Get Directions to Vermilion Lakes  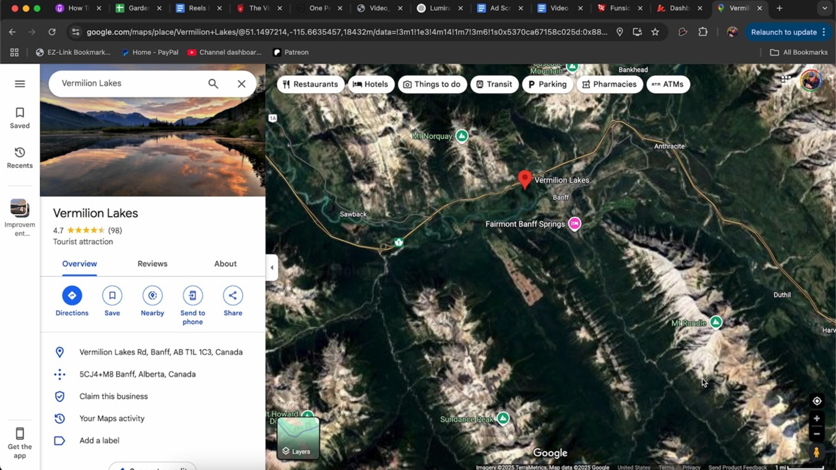(x=72, y=301)
